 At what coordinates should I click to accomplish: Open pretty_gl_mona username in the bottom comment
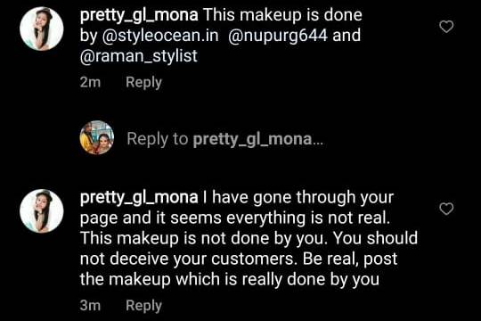pos(139,198)
